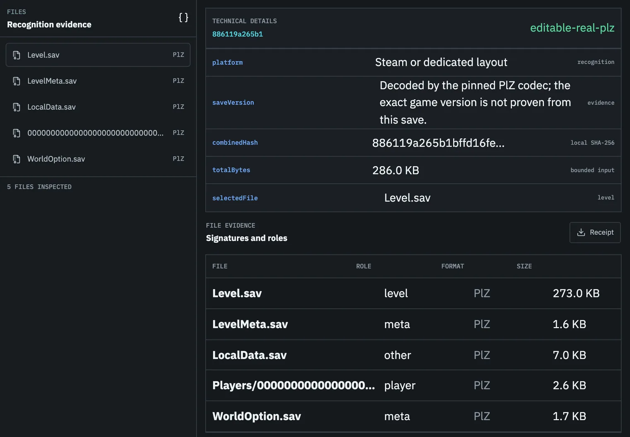Click file icon beside Level.sav in sidebar
This screenshot has height=437, width=630.
point(17,55)
